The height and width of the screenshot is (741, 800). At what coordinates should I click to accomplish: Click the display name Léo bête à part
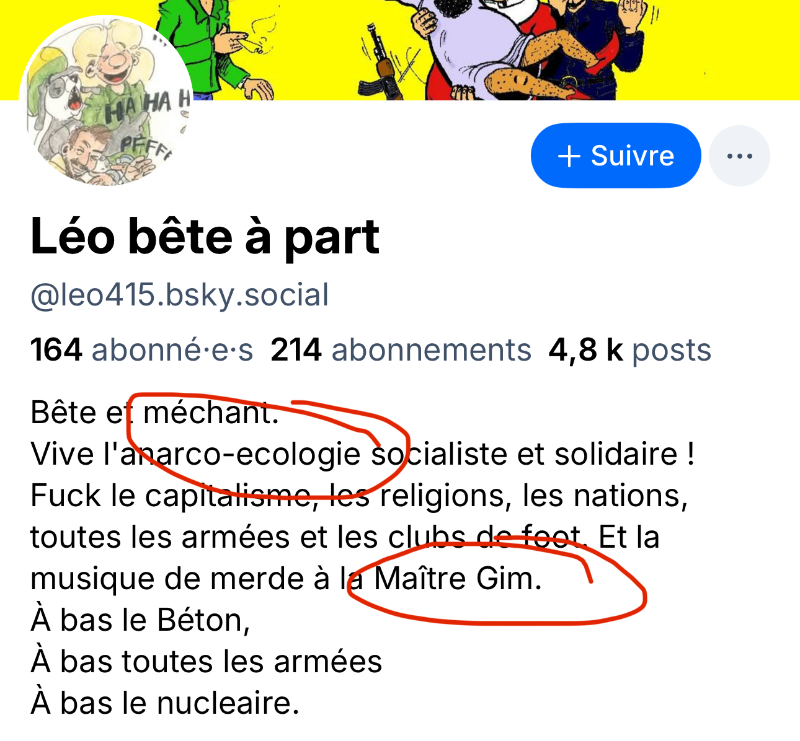[205, 237]
